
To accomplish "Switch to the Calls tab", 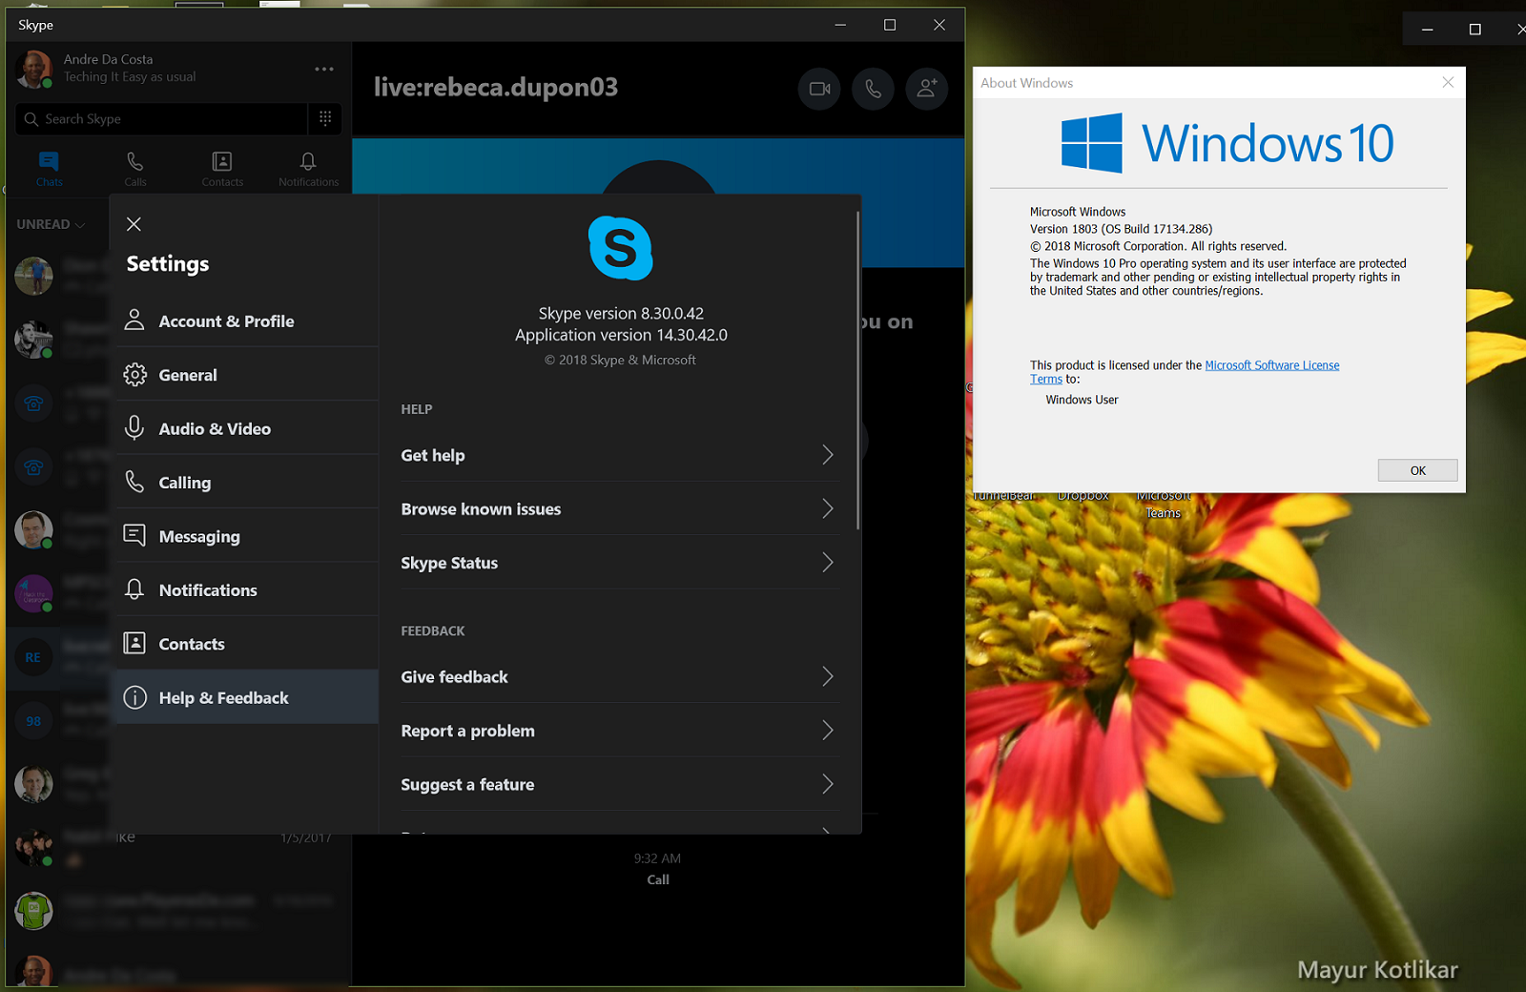I will coord(135,169).
